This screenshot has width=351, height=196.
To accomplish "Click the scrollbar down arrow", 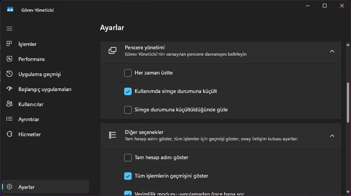I will pyautogui.click(x=348, y=192).
